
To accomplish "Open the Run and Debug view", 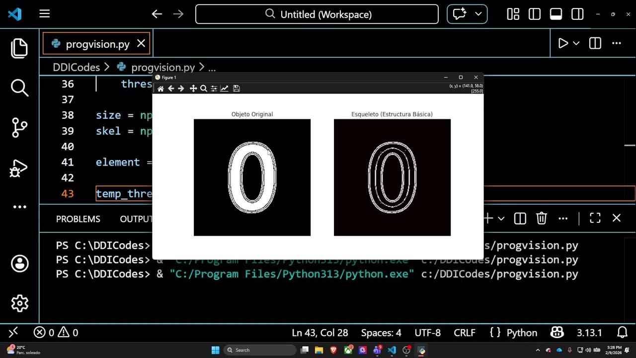I will coord(19,169).
